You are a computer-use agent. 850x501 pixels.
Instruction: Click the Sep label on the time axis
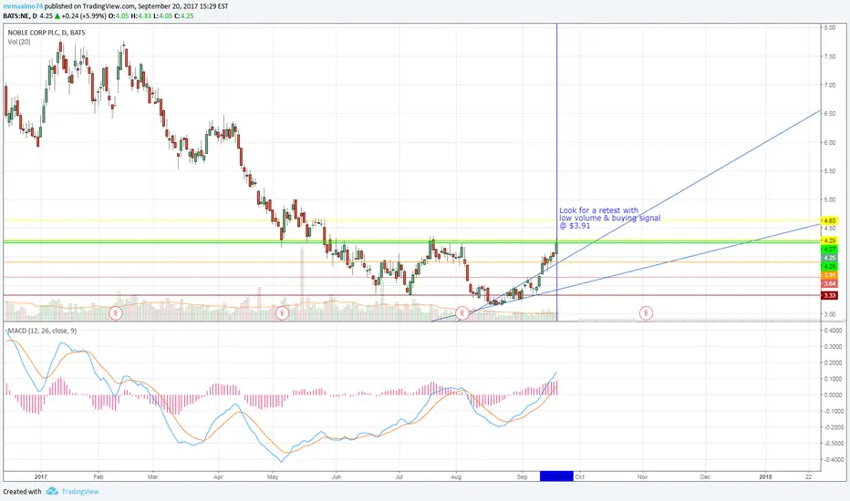tap(522, 477)
